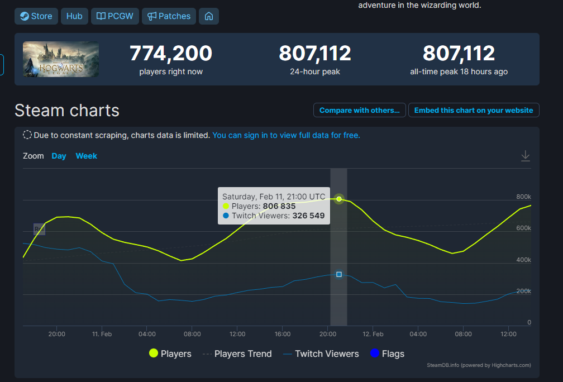Set chart zoom to Week
Image resolution: width=563 pixels, height=382 pixels.
(x=86, y=156)
